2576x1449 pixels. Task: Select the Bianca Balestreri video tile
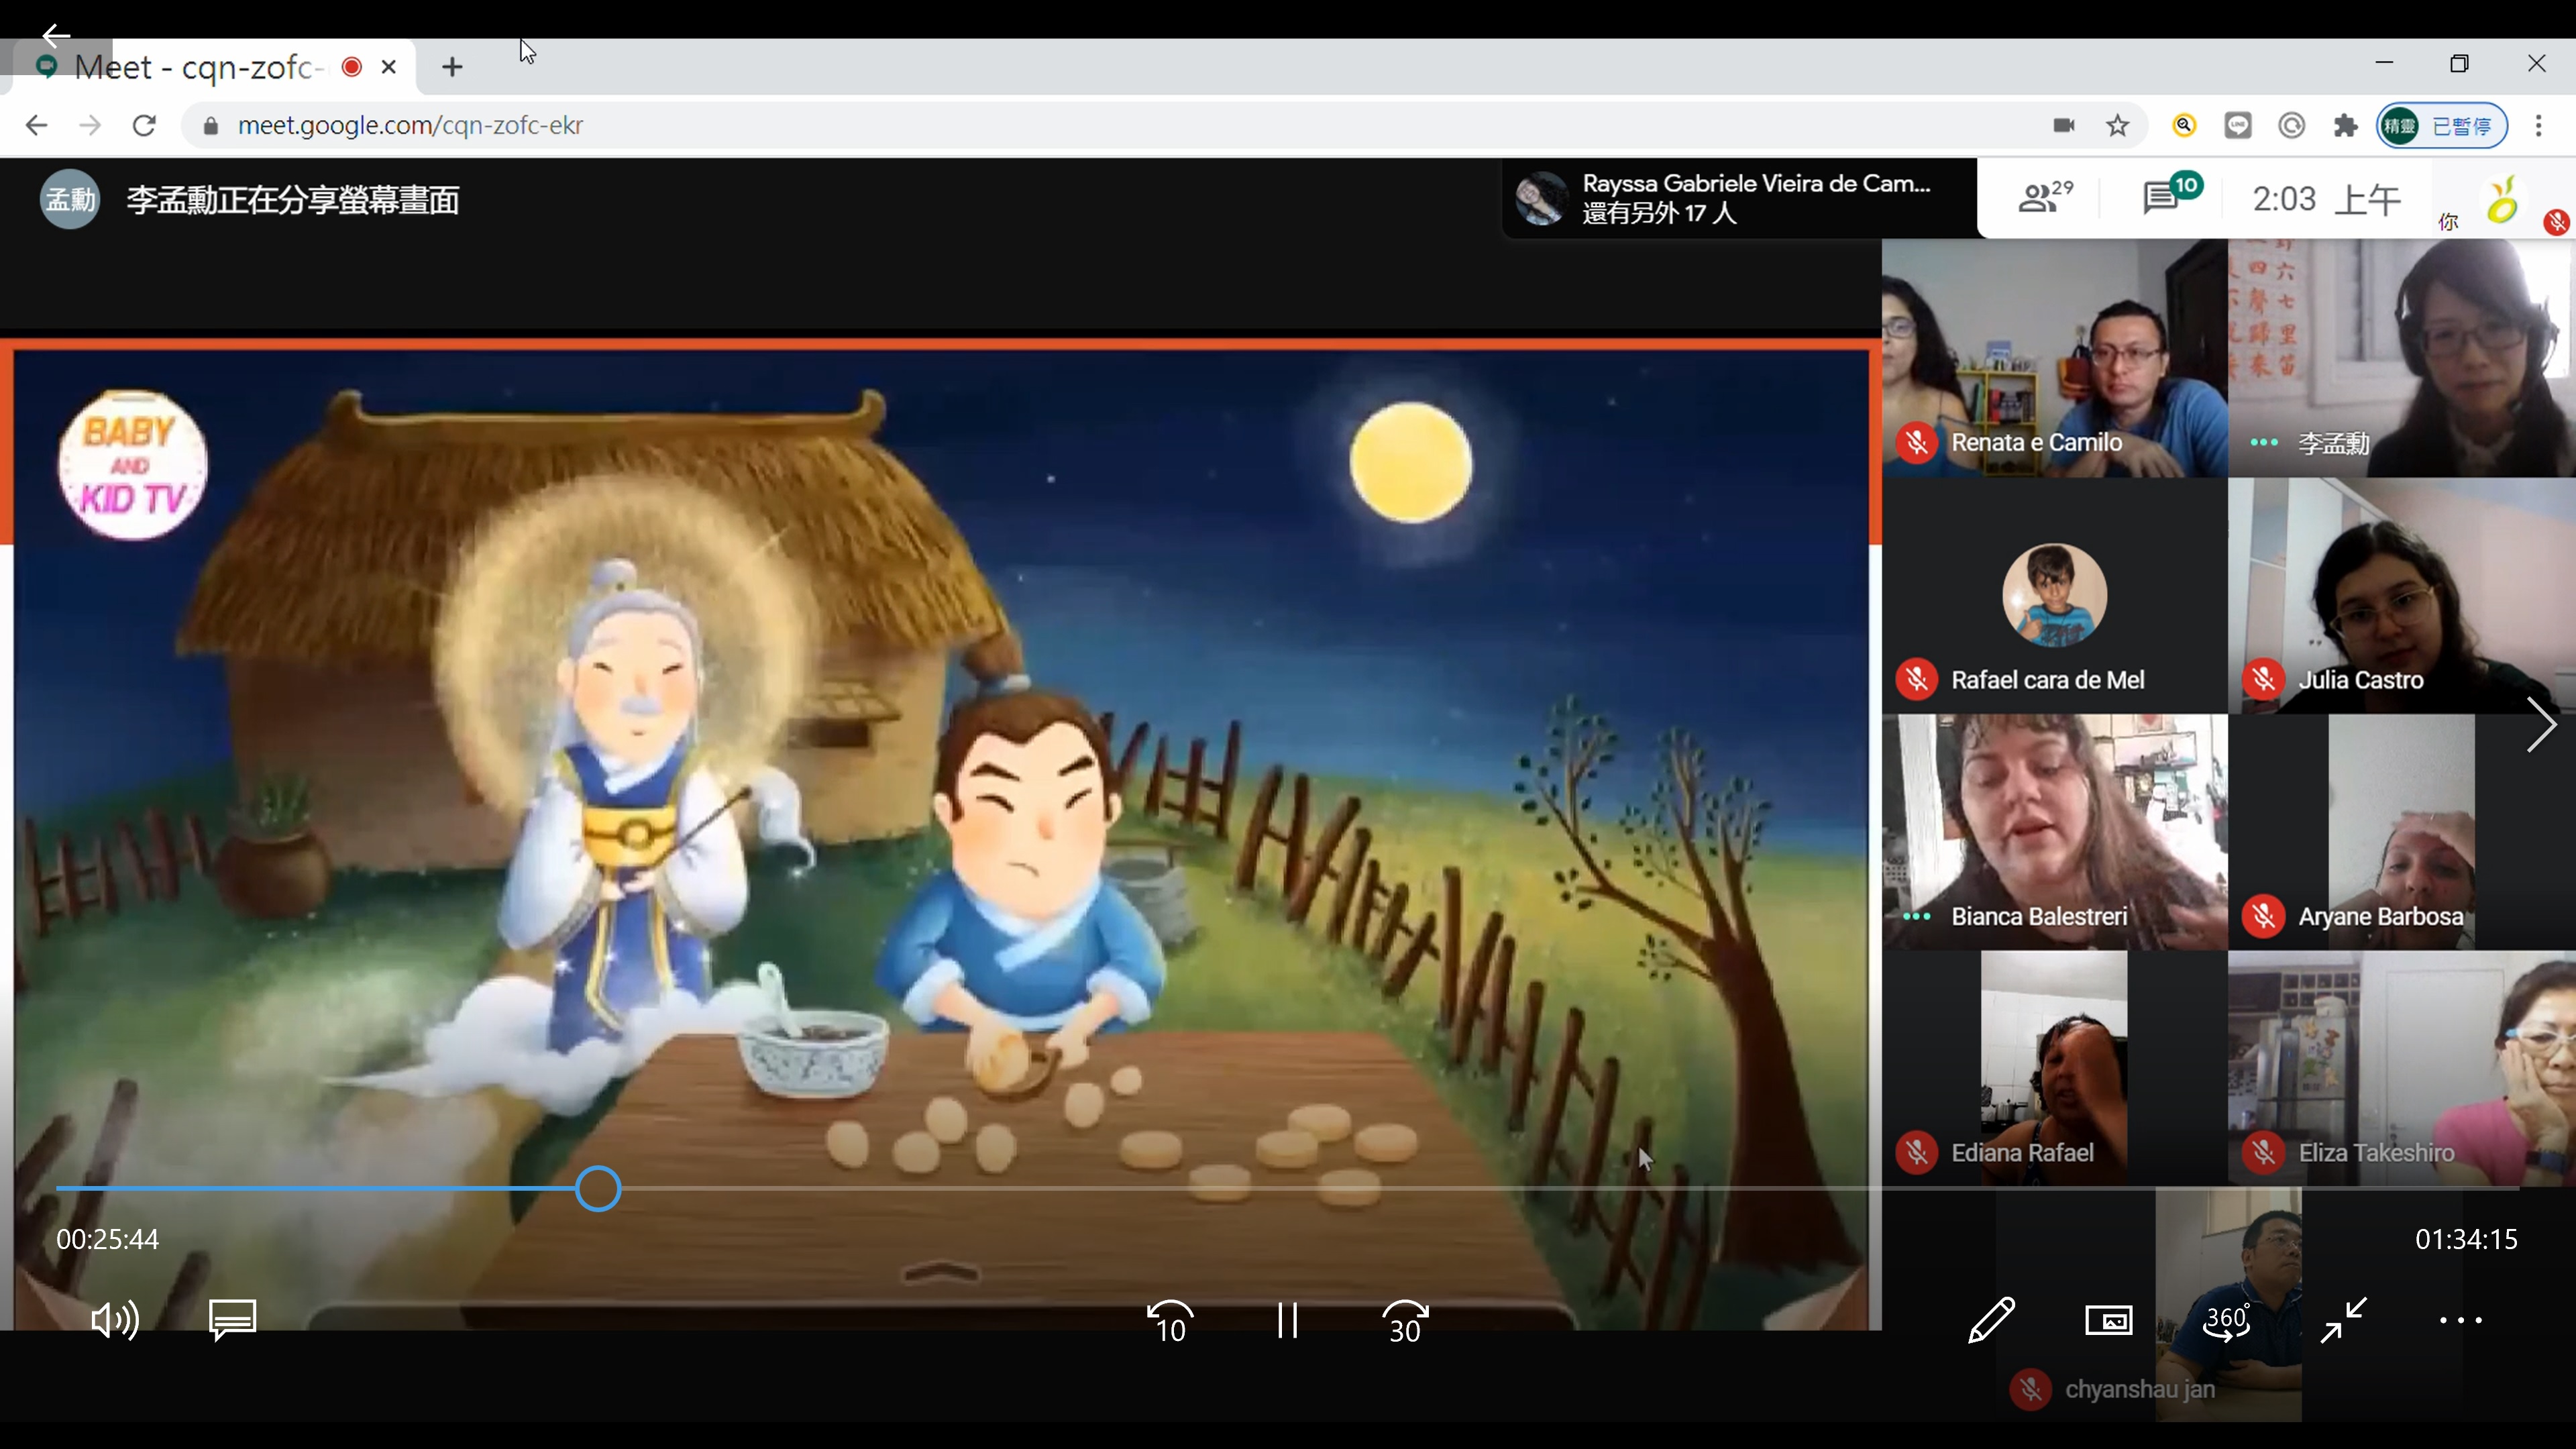pyautogui.click(x=2054, y=832)
